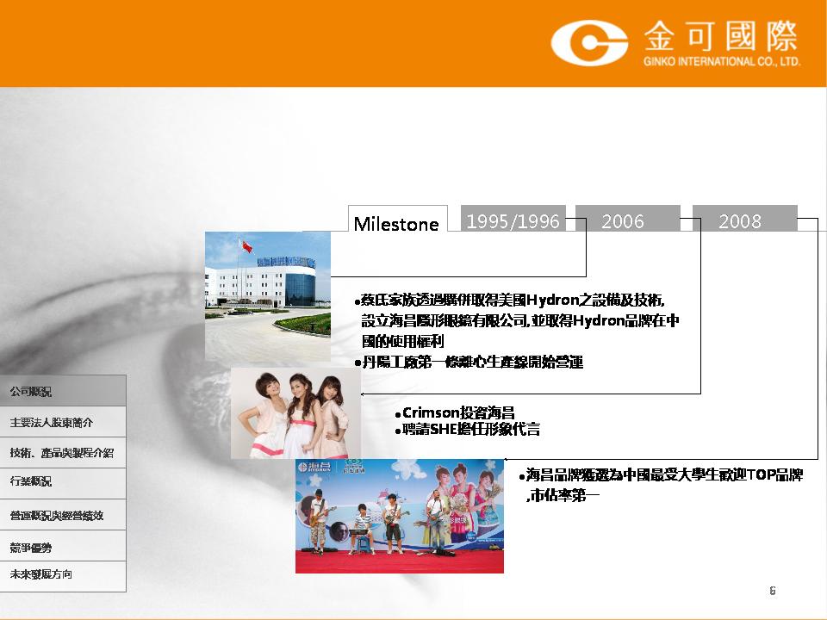Click the 市佔率第一 text
The height and width of the screenshot is (620, 827).
564,496
